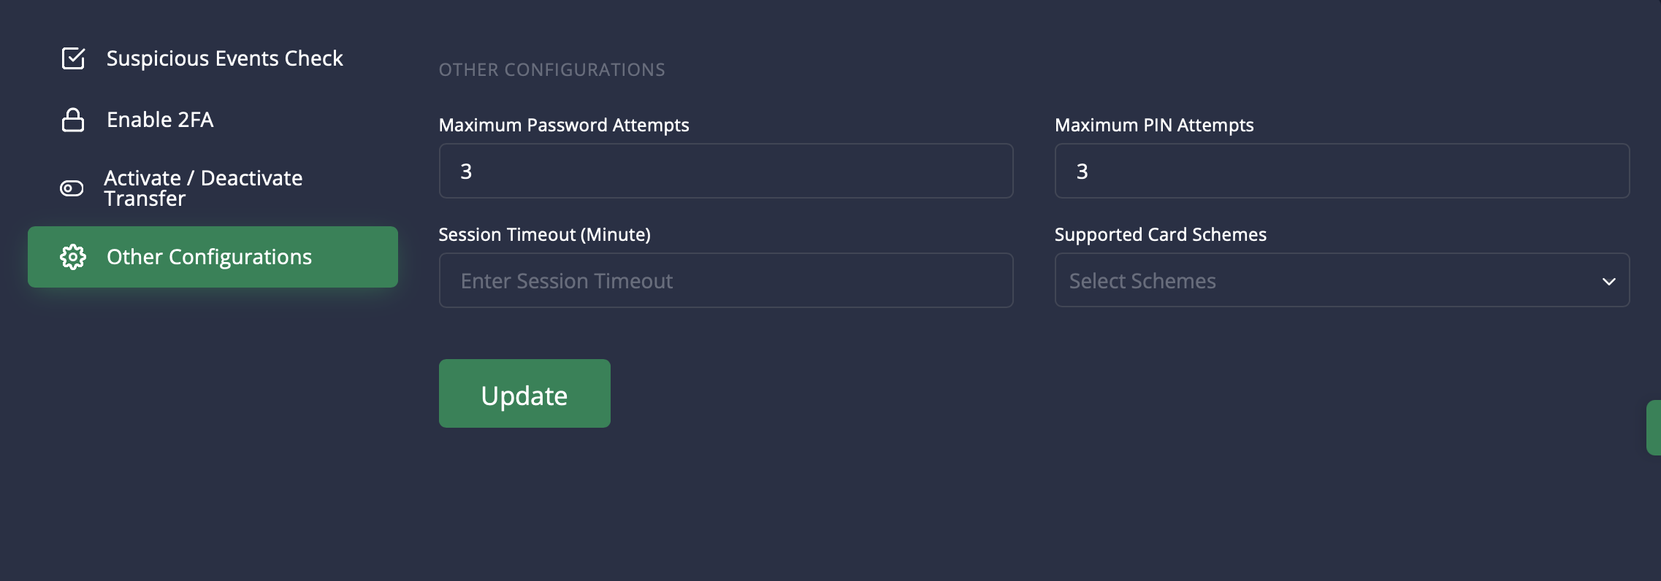Open the Suspicious Events Check menu item
1661x581 pixels.
(224, 58)
